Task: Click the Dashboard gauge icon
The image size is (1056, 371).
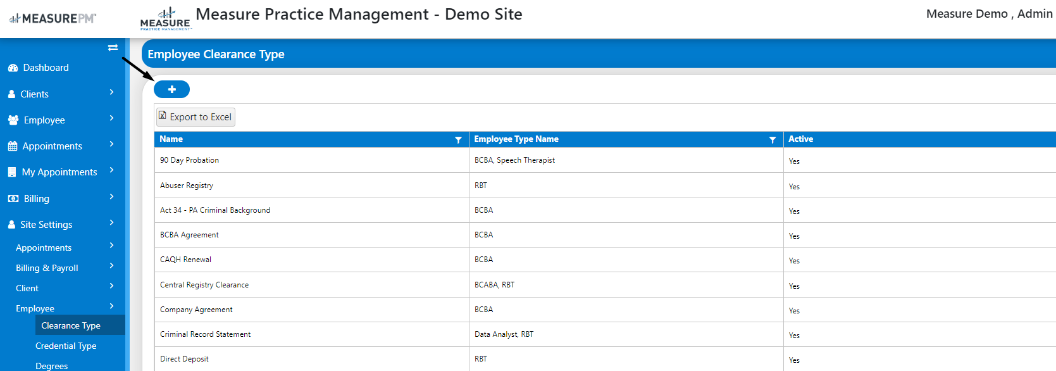Action: (x=13, y=68)
